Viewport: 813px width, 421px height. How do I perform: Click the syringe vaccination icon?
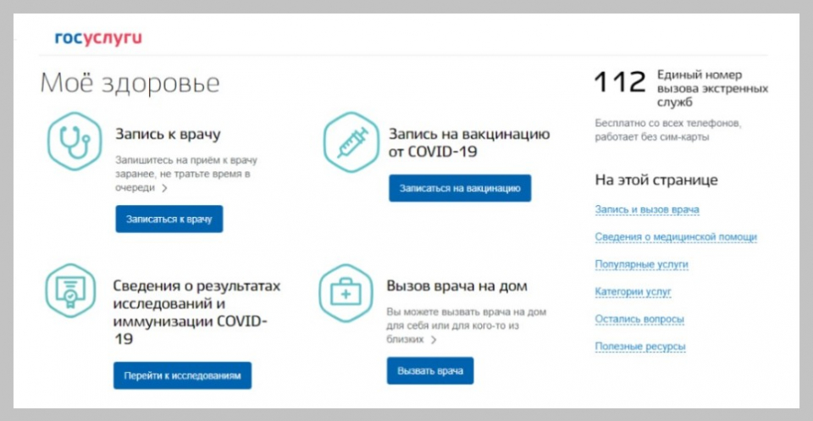(350, 141)
